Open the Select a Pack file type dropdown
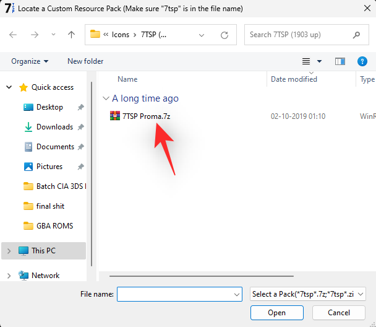The height and width of the screenshot is (327, 376). coord(307,294)
